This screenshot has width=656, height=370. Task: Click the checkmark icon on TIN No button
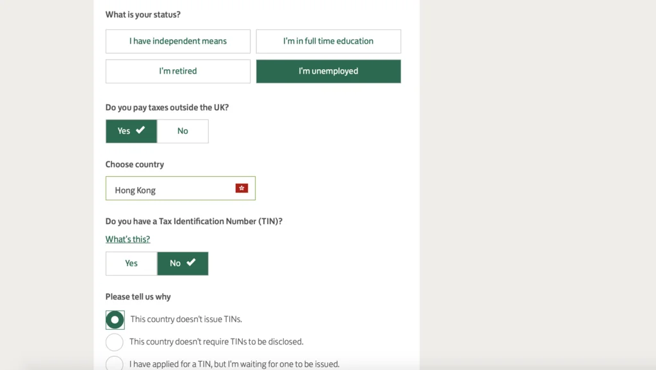pyautogui.click(x=191, y=262)
